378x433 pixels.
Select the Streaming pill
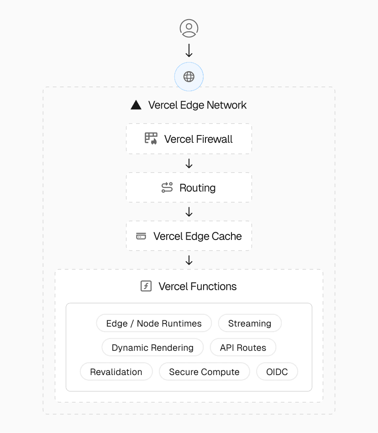(250, 323)
